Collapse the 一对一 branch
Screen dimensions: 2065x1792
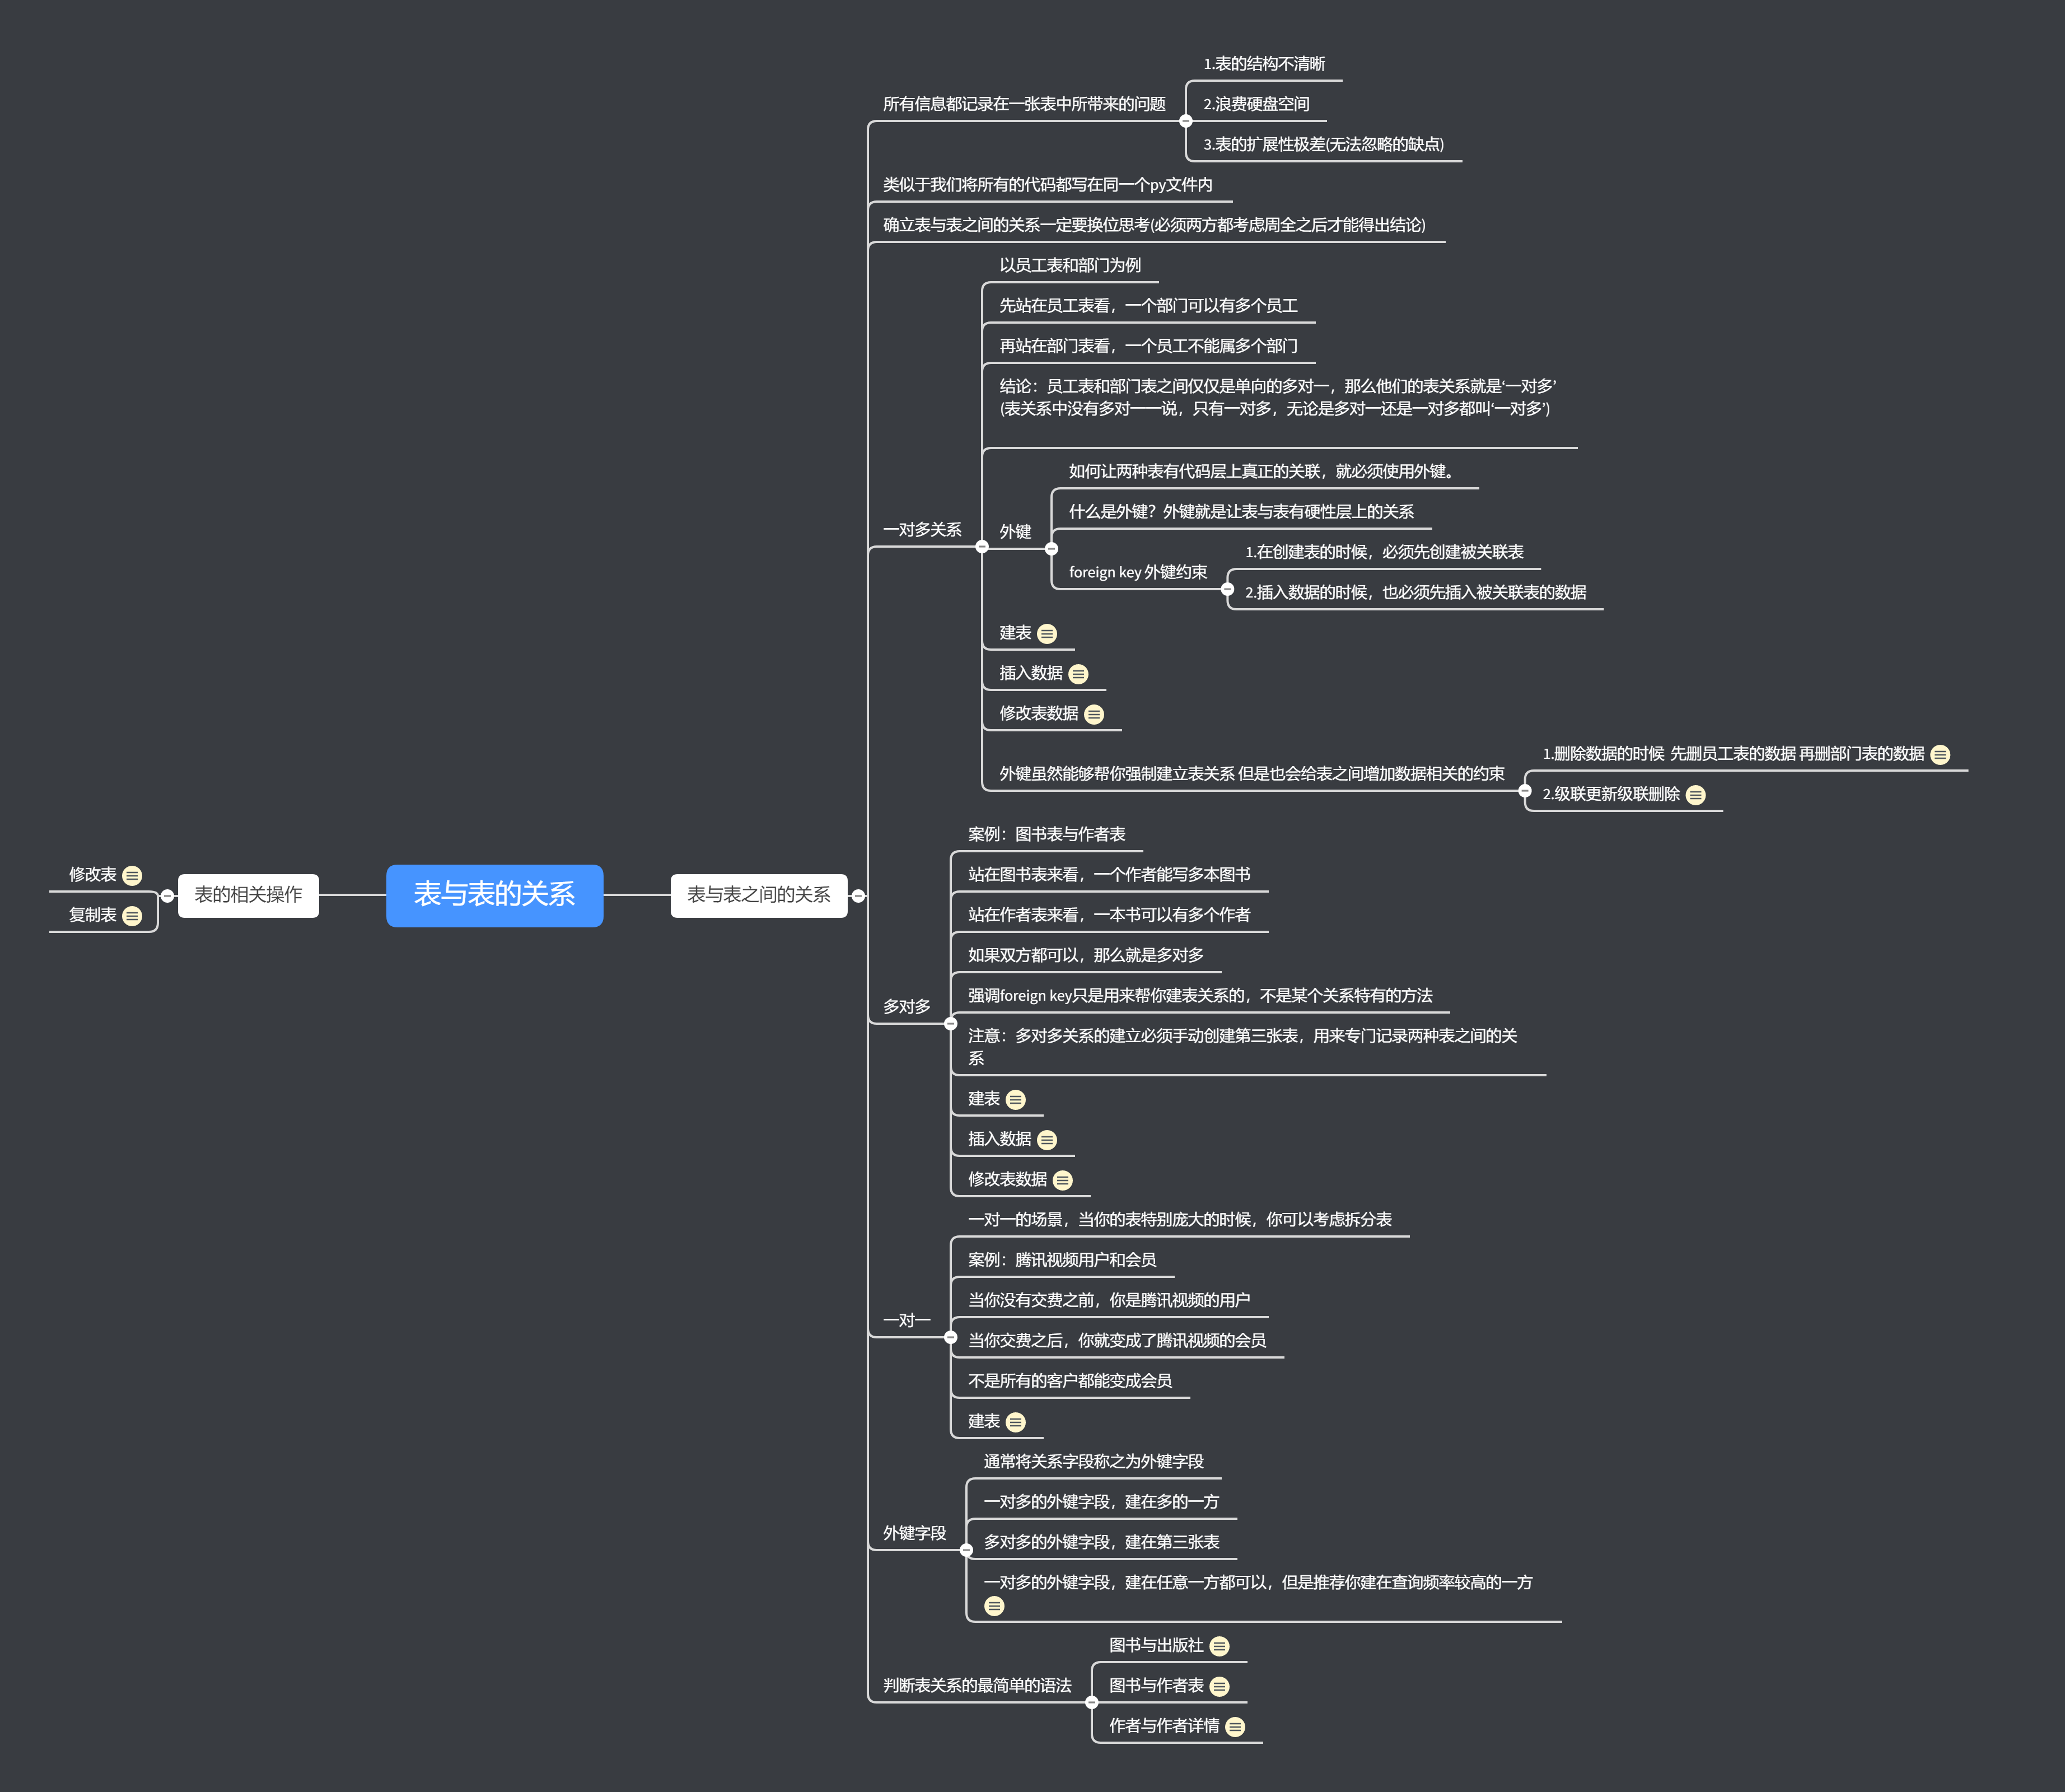[x=951, y=1337]
